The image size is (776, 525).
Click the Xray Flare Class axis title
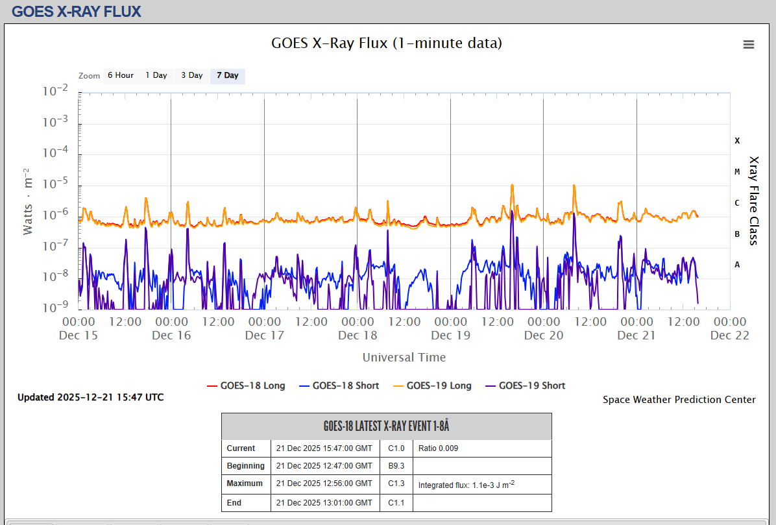[753, 200]
